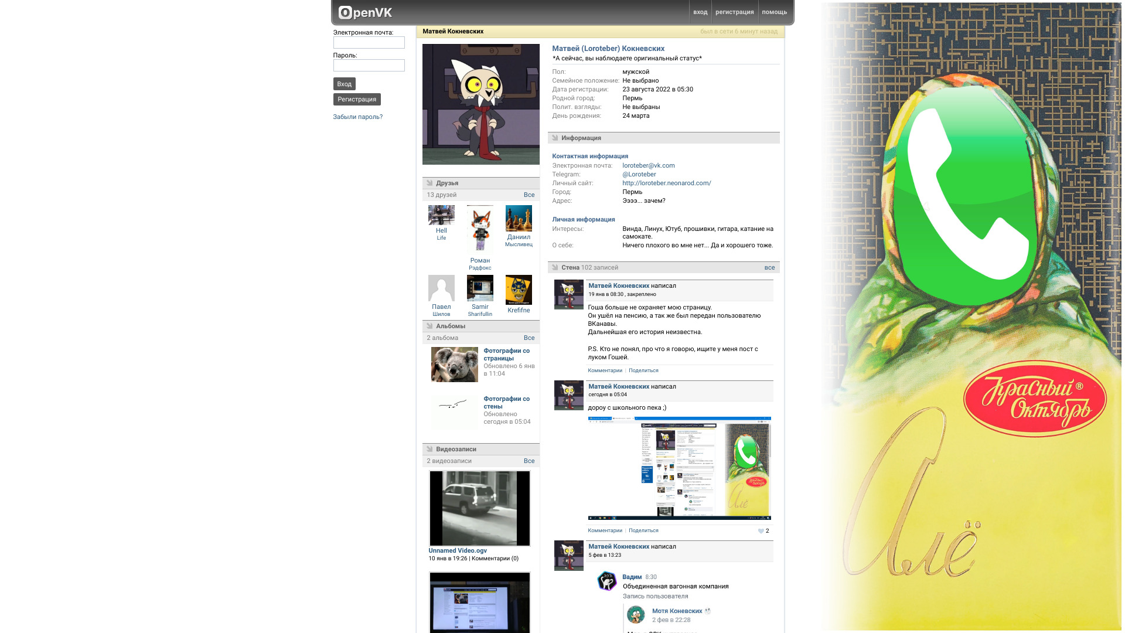
Task: Open the koala album thumbnail
Action: [x=454, y=365]
